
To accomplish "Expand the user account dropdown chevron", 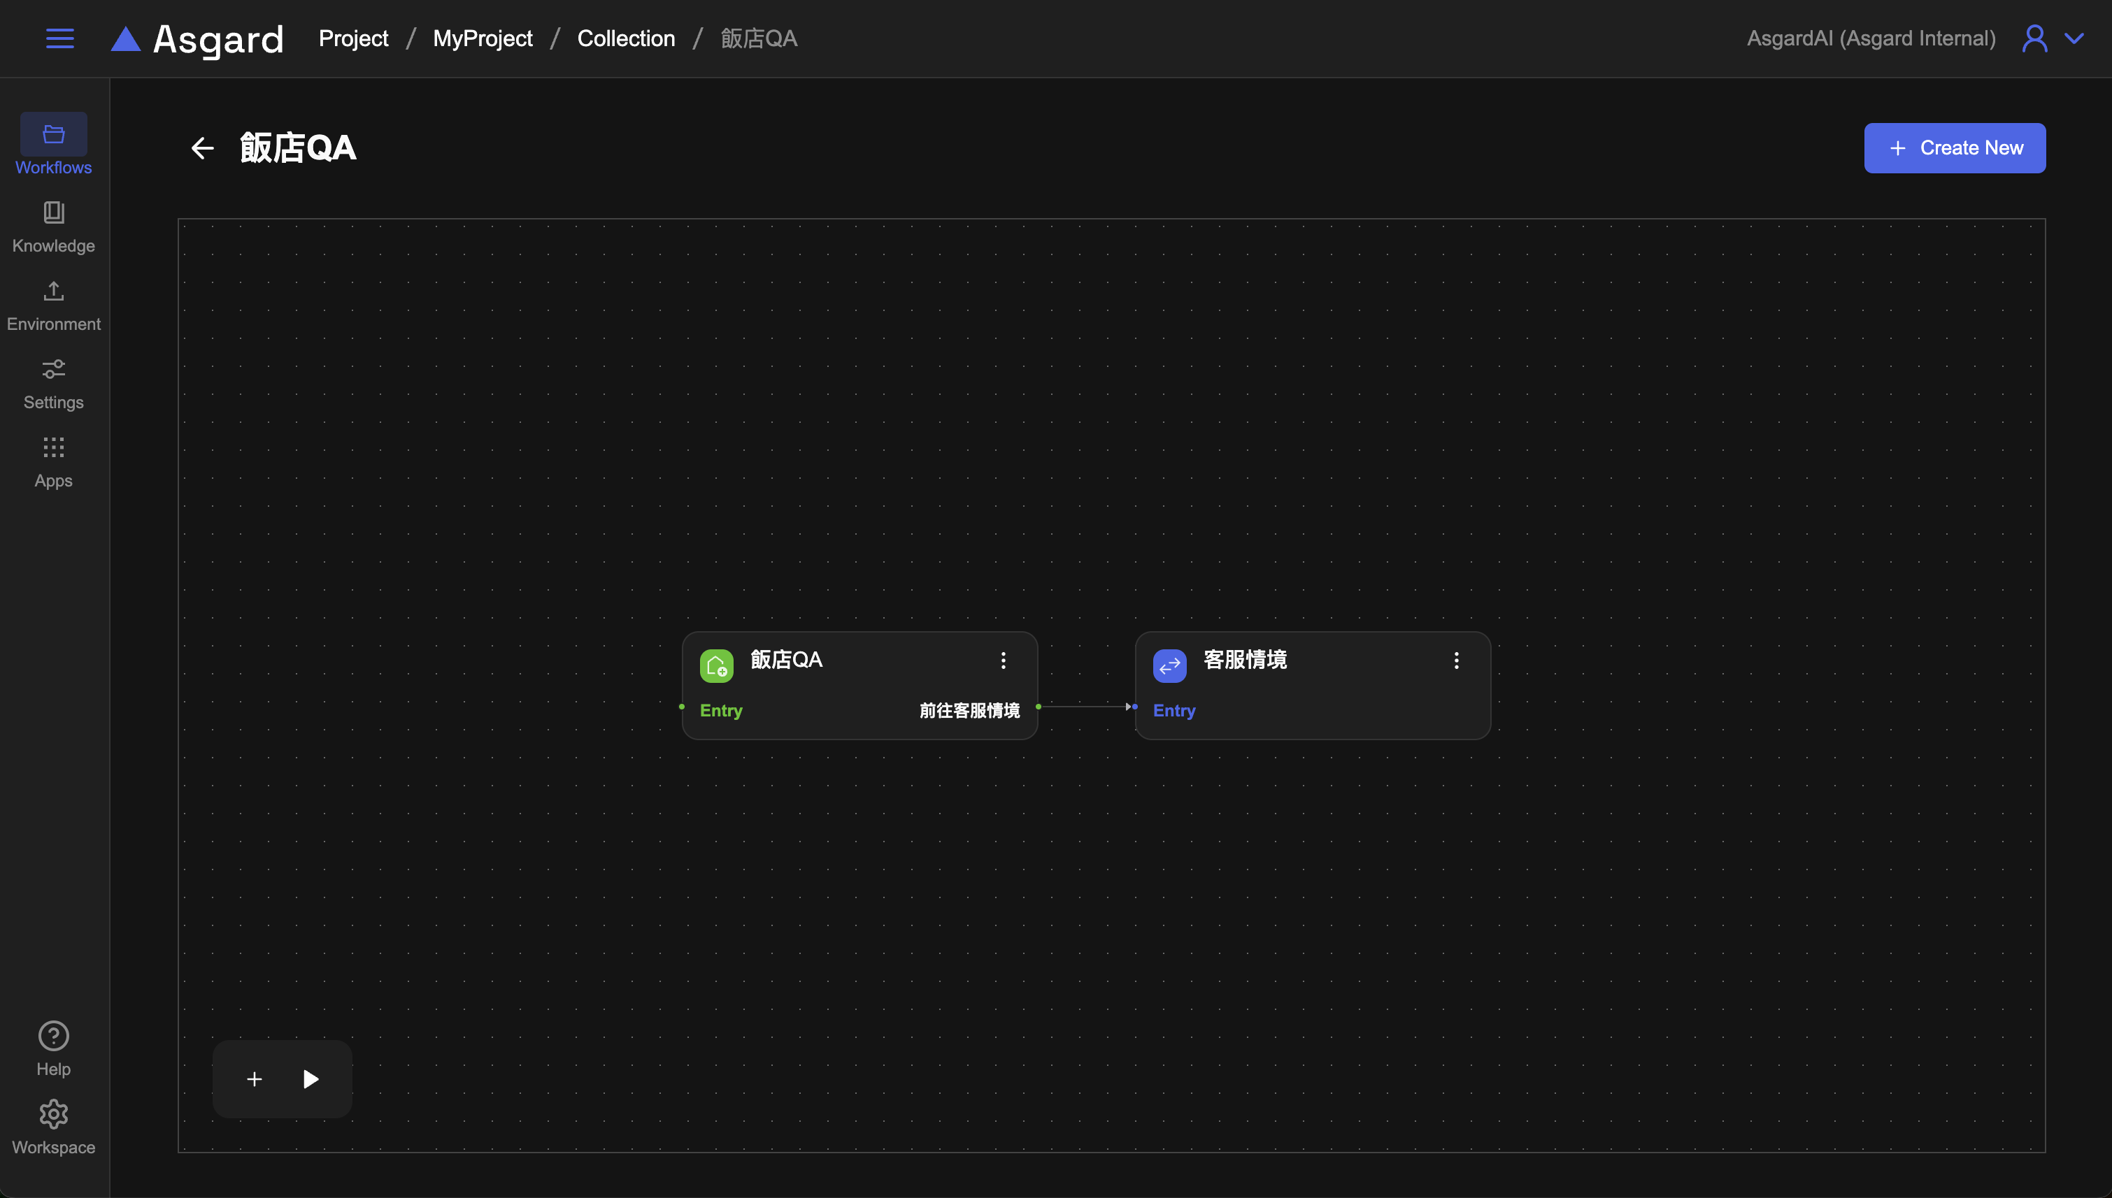I will point(2074,38).
